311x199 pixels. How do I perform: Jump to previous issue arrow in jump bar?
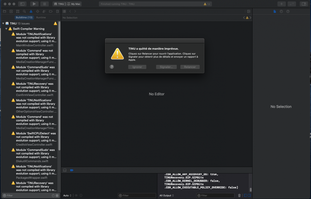pos(244,18)
